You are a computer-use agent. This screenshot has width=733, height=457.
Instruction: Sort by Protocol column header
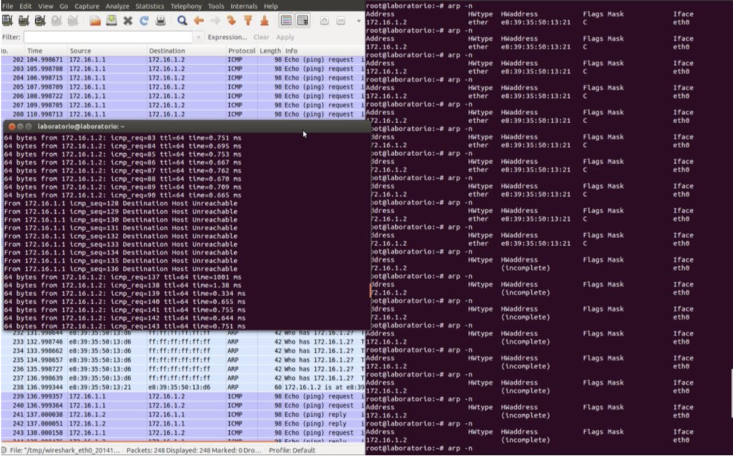242,51
